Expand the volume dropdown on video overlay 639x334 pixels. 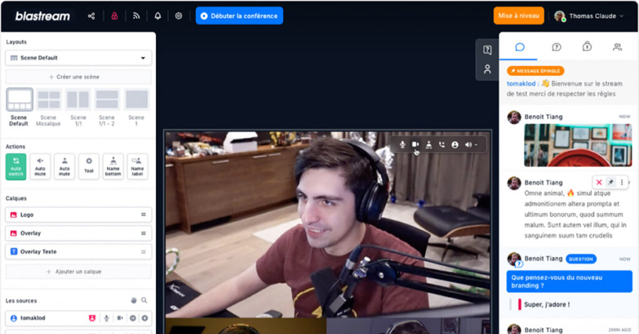[x=471, y=145]
